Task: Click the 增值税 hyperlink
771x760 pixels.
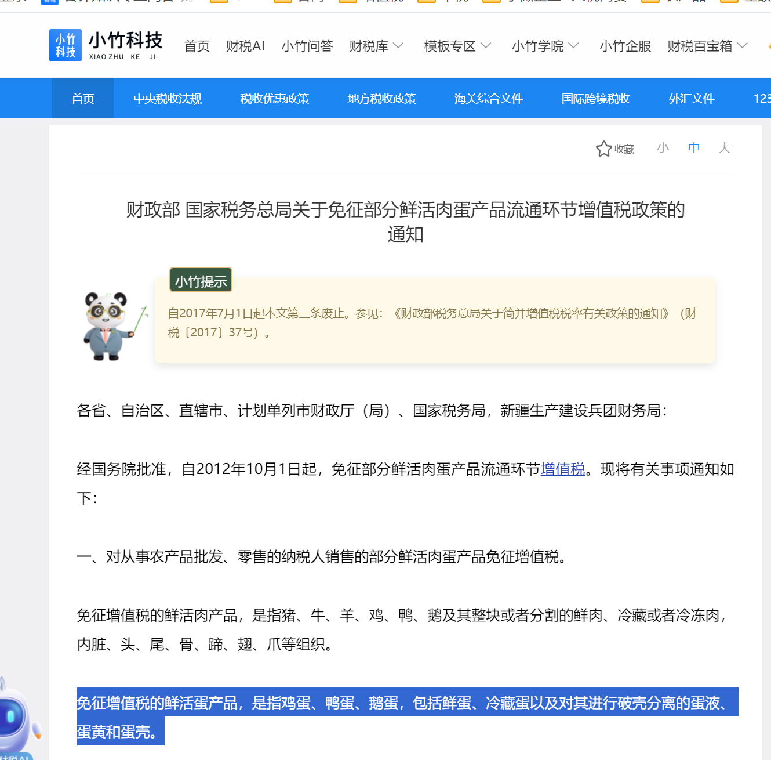Action: pyautogui.click(x=562, y=469)
